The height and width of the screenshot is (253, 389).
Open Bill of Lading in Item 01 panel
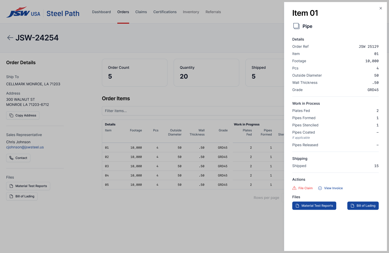coord(363,206)
